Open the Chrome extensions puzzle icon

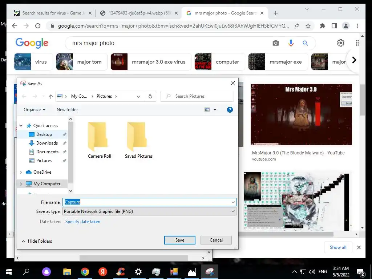tap(323, 26)
